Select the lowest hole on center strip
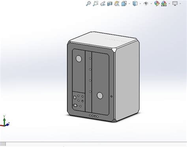This screenshot has width=187, height=147. tap(90, 91)
